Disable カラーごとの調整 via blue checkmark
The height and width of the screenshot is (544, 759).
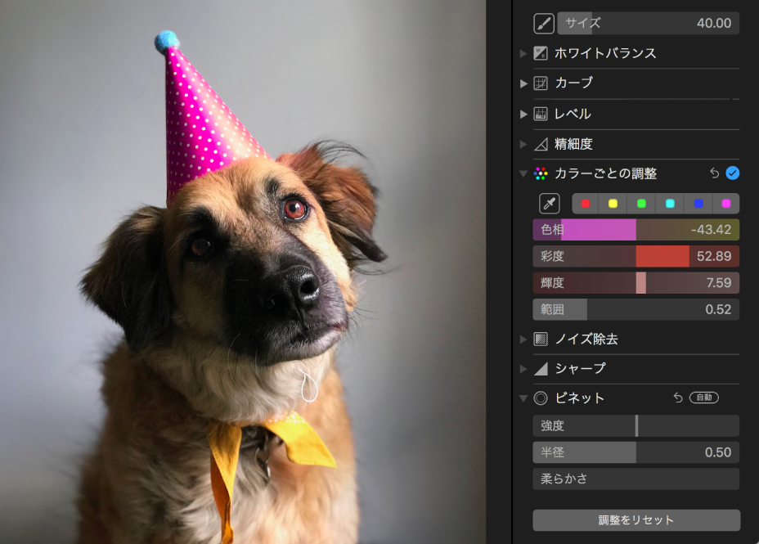point(730,173)
